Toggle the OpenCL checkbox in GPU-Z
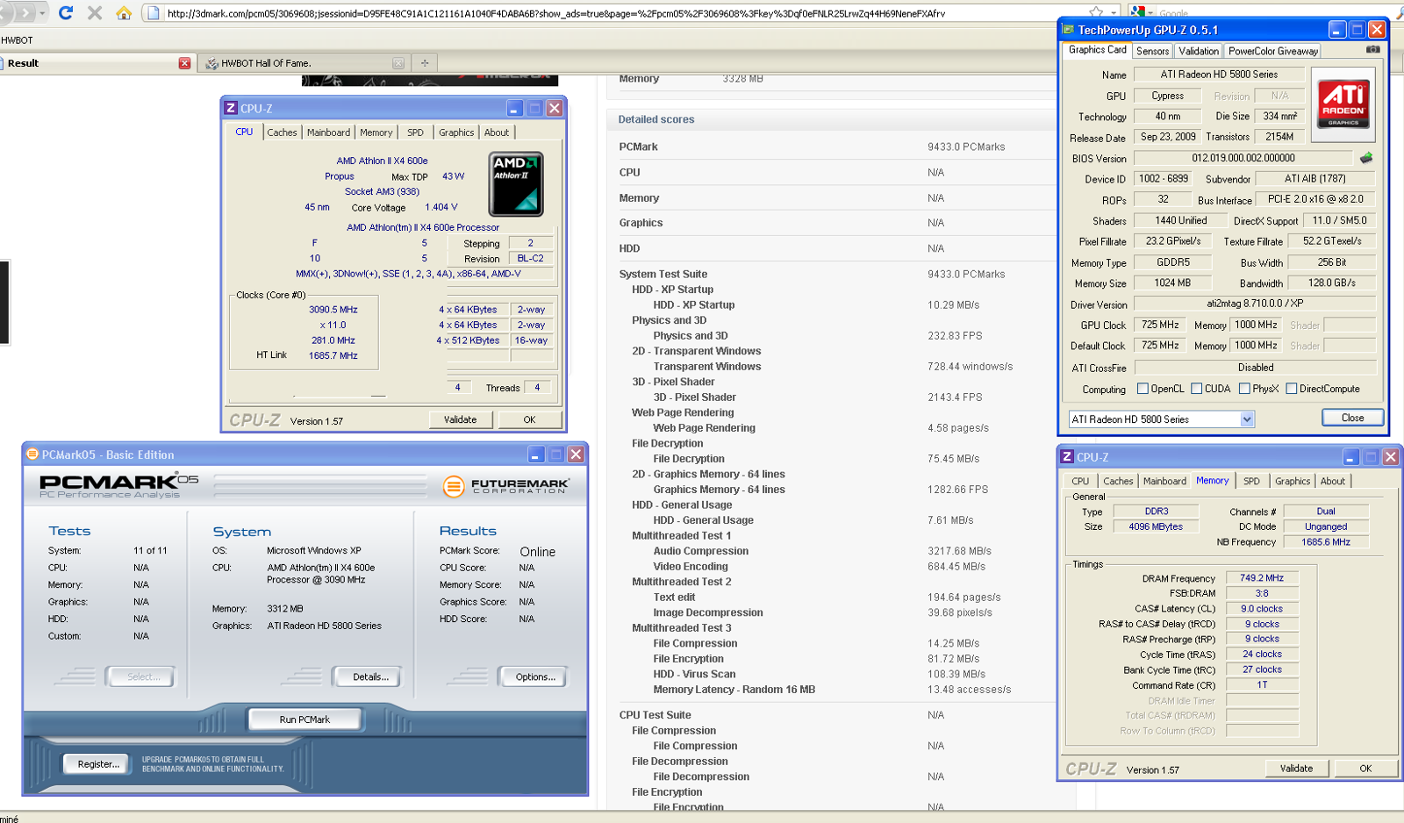Screen dimensions: 1404x823 click(1143, 389)
